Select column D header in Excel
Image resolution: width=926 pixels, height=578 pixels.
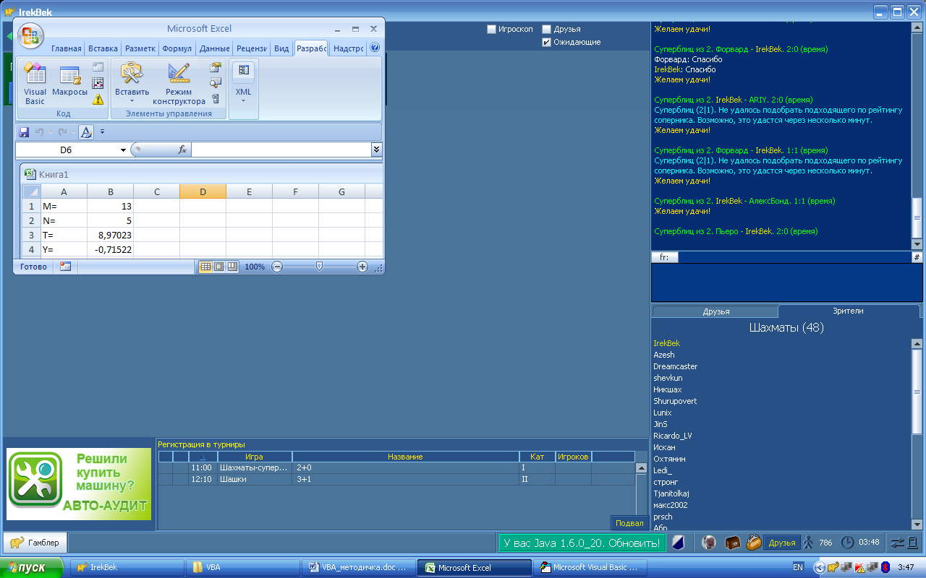click(x=203, y=191)
